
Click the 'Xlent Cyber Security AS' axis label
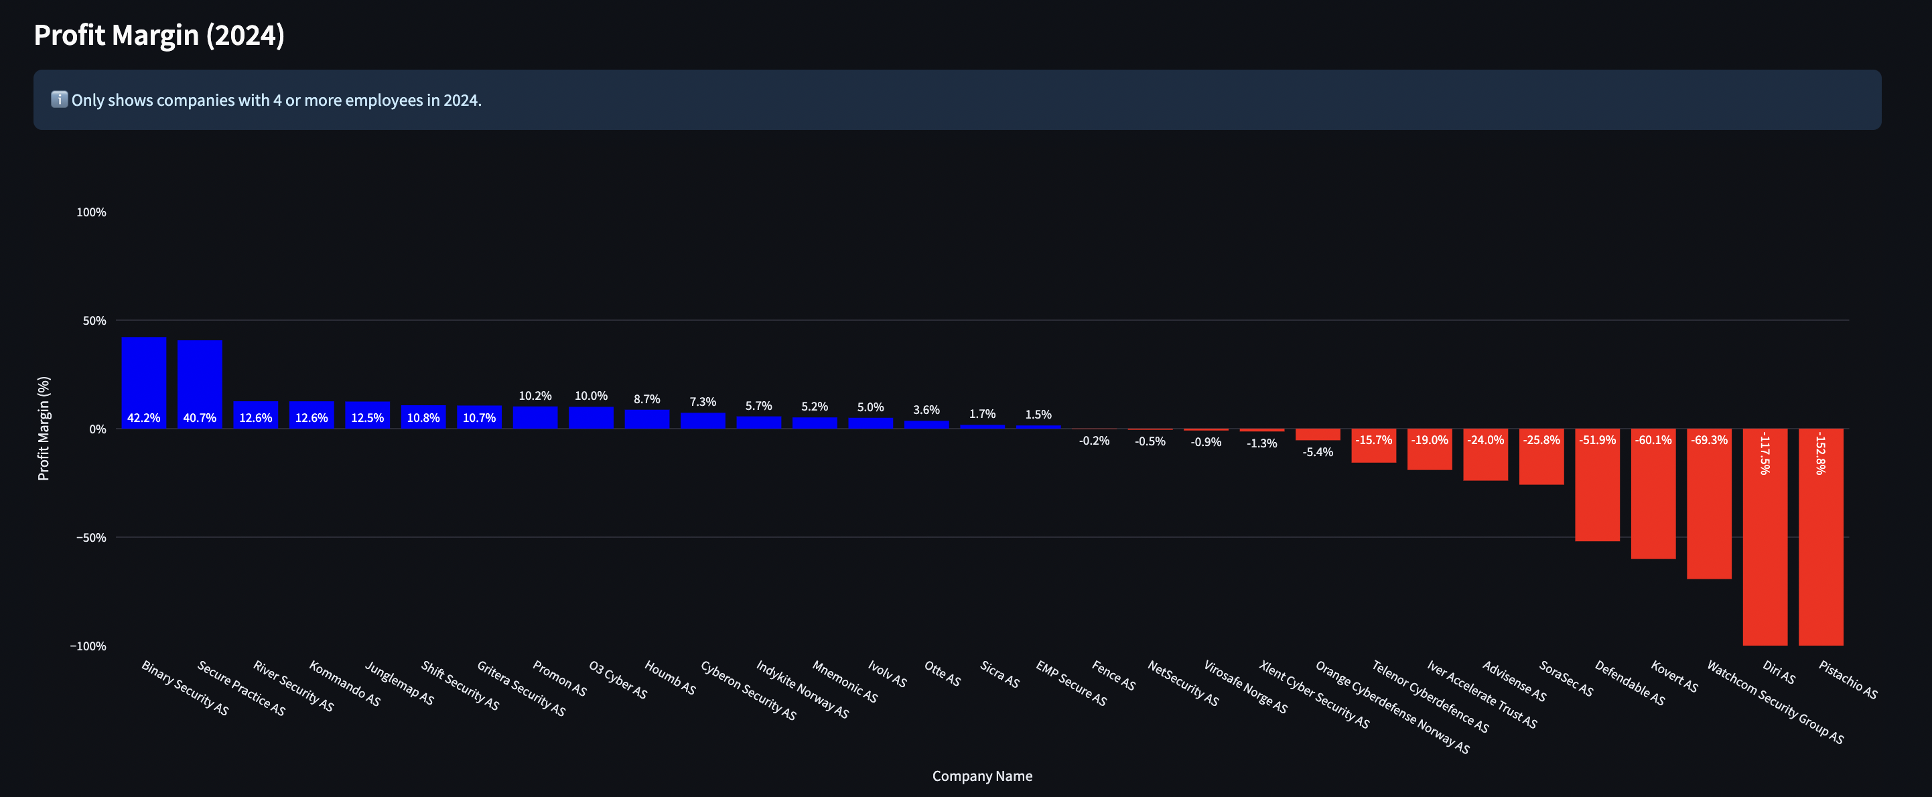[1315, 694]
